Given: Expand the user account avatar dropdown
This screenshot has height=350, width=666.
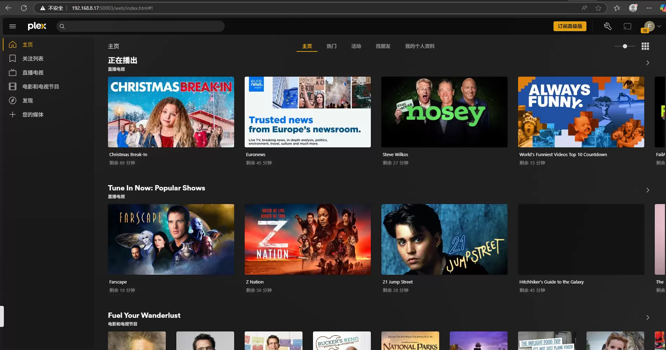Looking at the screenshot, I should pyautogui.click(x=652, y=26).
